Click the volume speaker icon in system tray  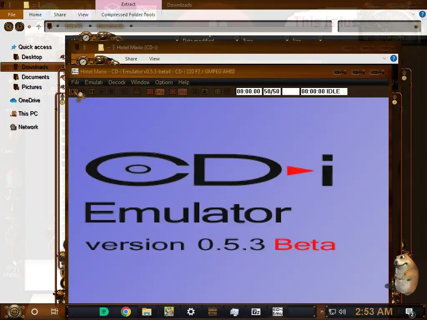(342, 312)
